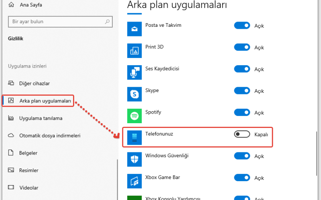
Task: Click the Spotify app name
Action: 153,112
